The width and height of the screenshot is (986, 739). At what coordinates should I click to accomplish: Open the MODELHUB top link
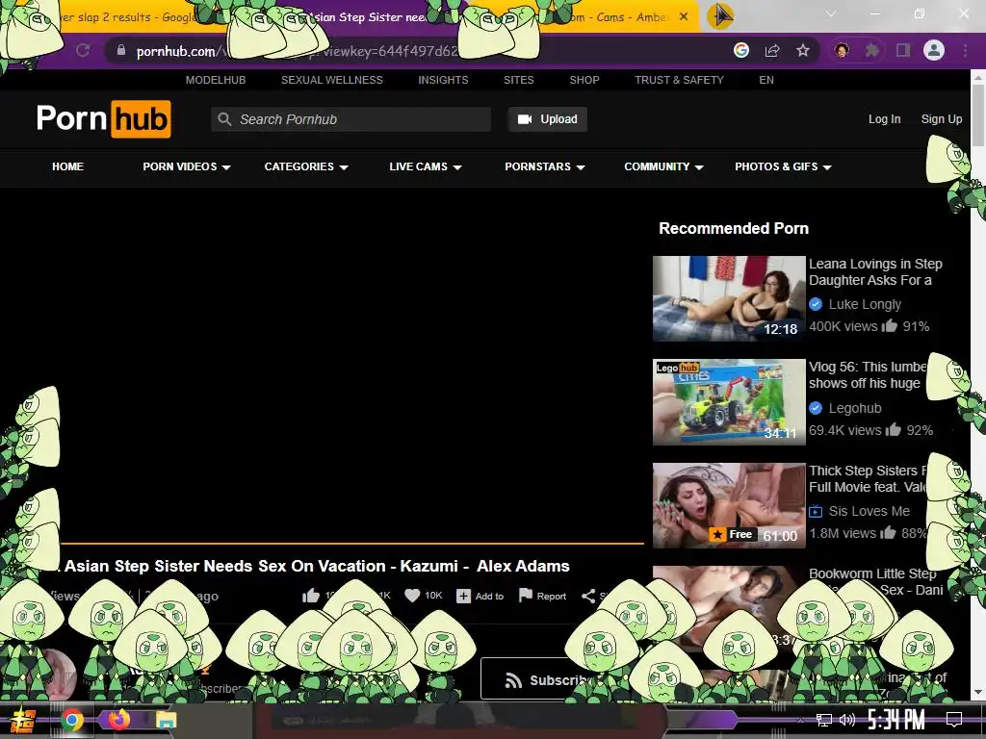click(216, 80)
